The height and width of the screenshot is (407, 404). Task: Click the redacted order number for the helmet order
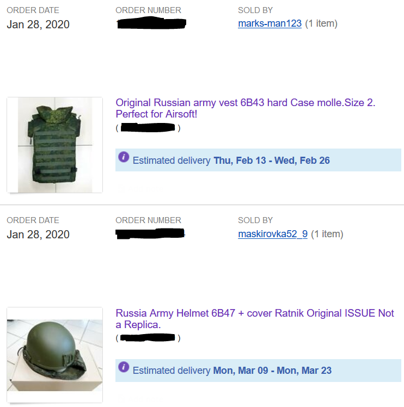150,233
